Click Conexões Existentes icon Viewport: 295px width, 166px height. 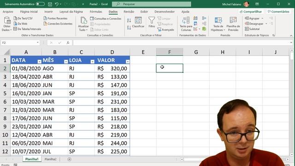coord(45,24)
